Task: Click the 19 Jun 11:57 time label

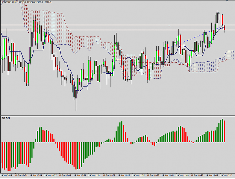Action: (197, 175)
